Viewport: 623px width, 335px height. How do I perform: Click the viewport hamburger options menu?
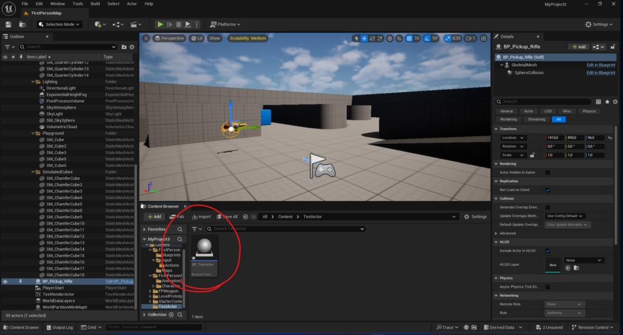coord(146,38)
